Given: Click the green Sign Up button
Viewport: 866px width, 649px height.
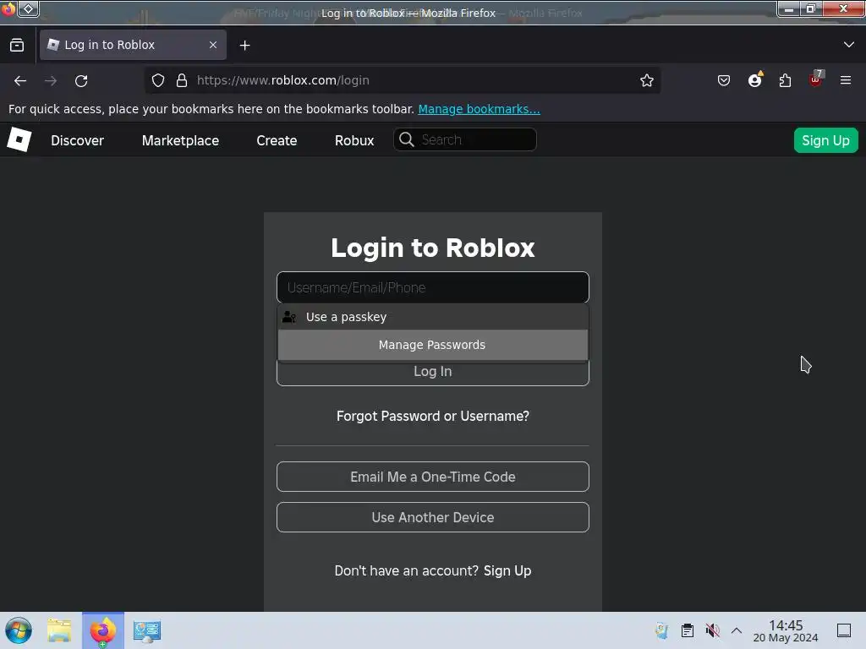Looking at the screenshot, I should [825, 141].
